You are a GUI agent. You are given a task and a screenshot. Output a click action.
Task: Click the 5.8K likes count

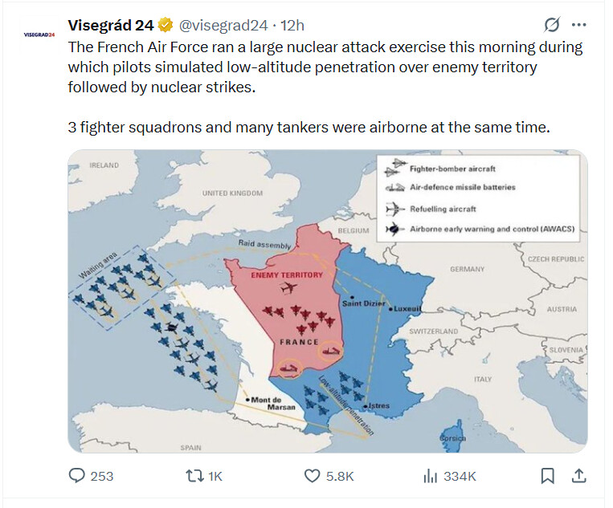(x=340, y=477)
